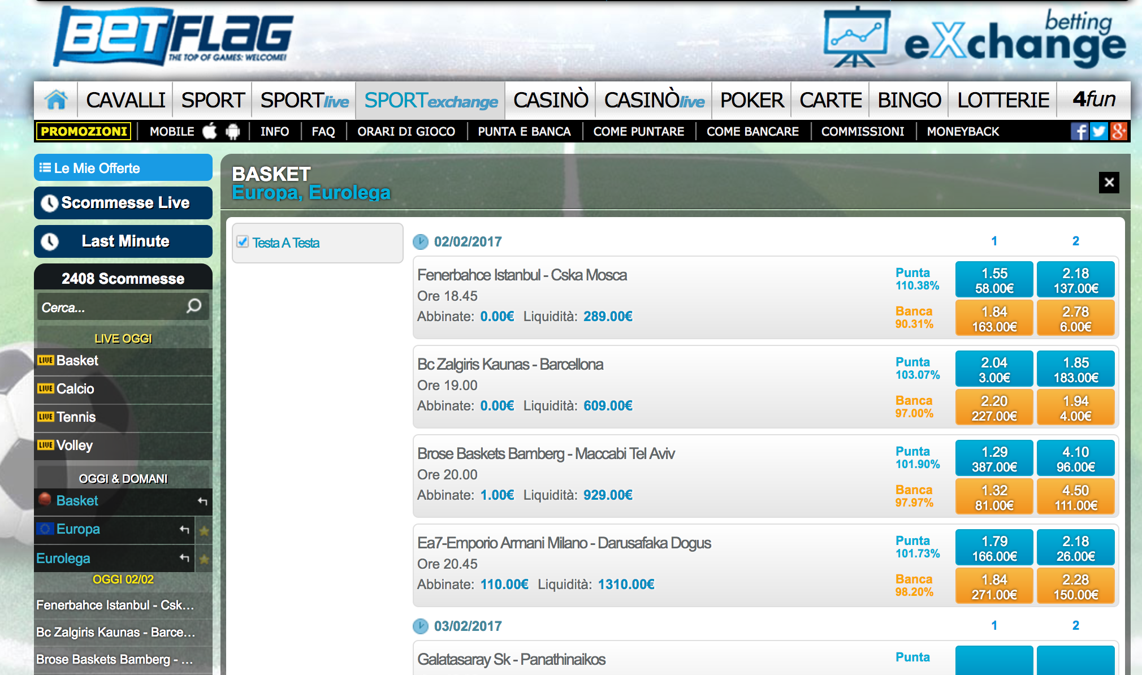The height and width of the screenshot is (675, 1142).
Task: Open COMMISSIONI link
Action: point(863,132)
